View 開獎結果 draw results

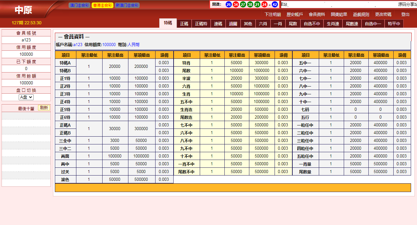pyautogui.click(x=339, y=14)
